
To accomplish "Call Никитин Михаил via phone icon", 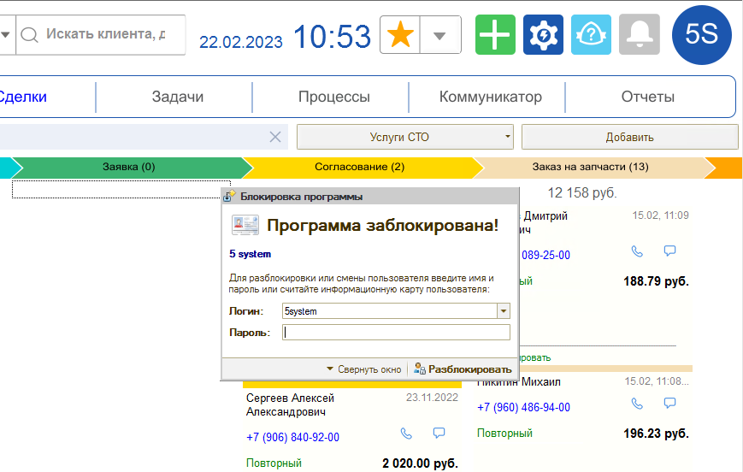I will (x=637, y=404).
